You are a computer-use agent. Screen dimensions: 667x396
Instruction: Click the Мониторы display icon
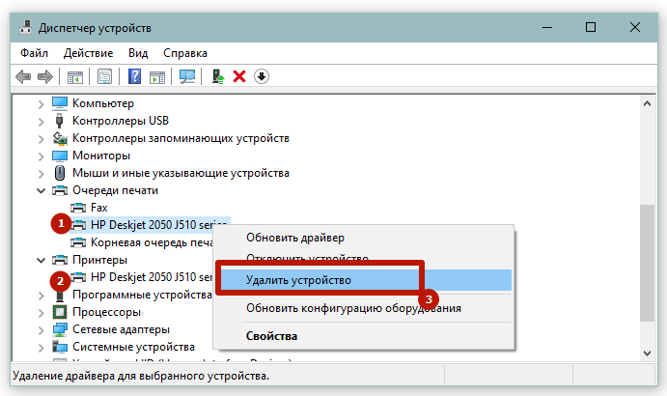point(60,156)
